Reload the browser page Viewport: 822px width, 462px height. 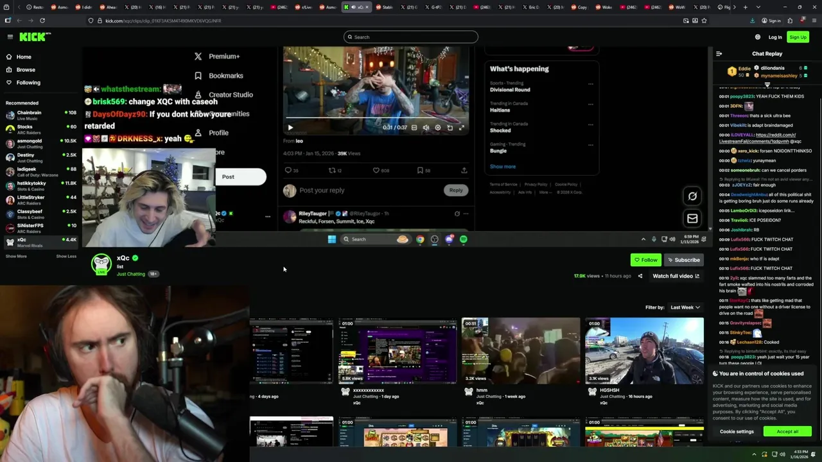(42, 21)
